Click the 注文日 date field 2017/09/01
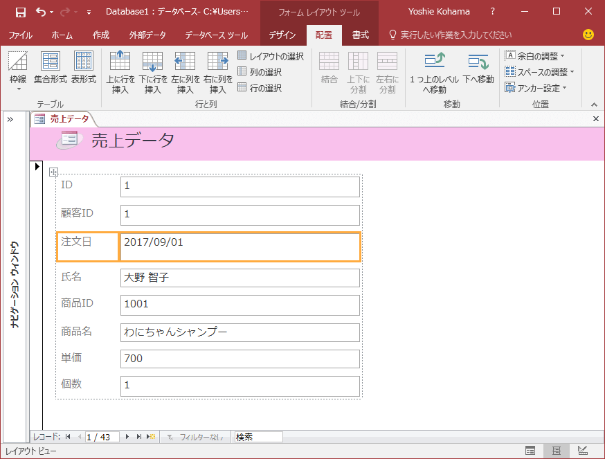Viewport: 605px width, 459px height. [240, 247]
